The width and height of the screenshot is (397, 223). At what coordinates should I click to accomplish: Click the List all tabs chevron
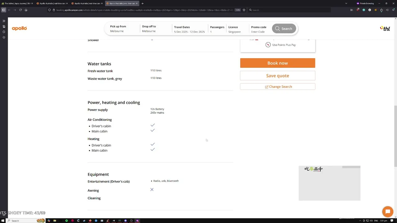coord(346,3)
